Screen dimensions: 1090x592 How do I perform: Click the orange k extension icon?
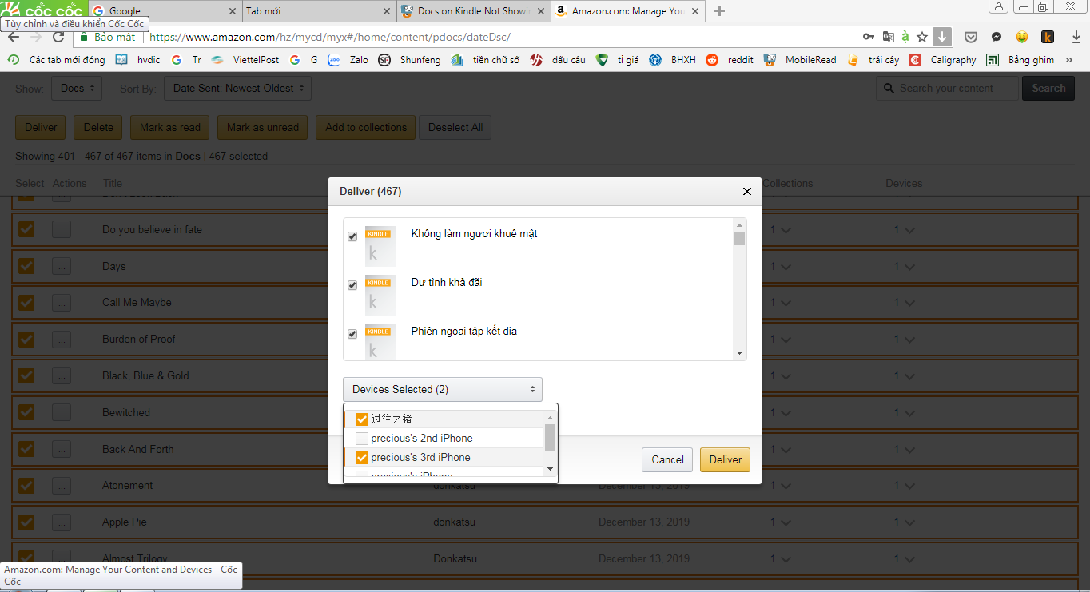[x=1047, y=37]
